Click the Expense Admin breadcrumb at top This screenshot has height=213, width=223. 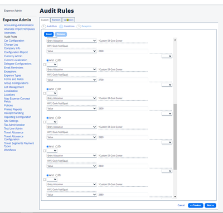click(13, 11)
